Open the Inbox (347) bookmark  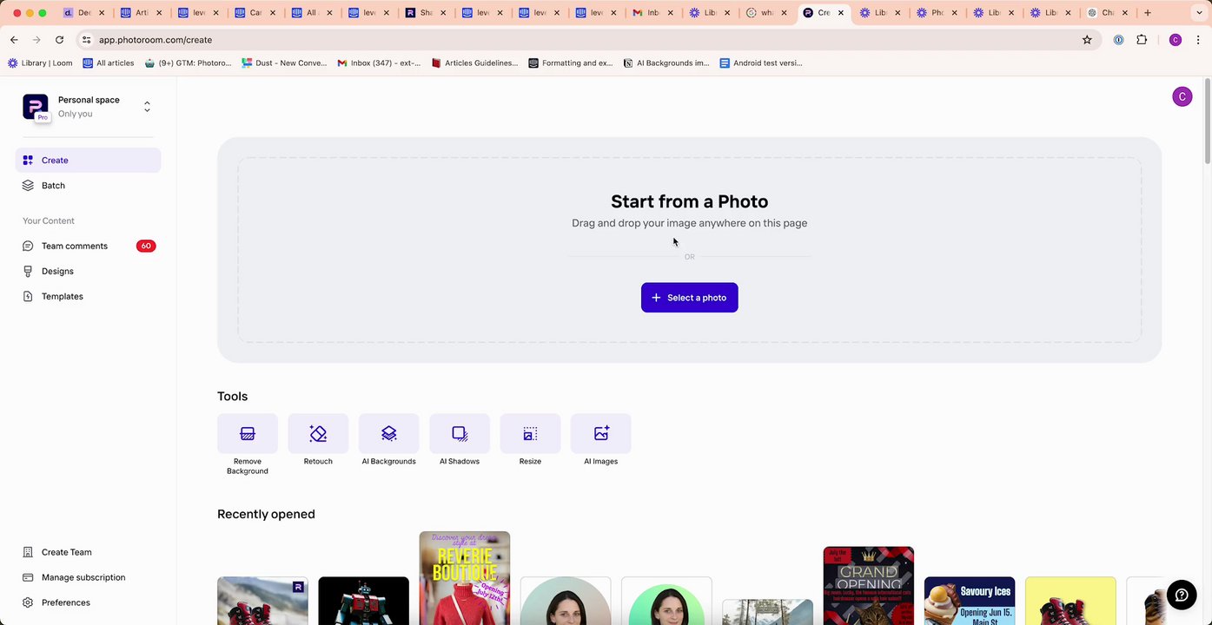[379, 63]
